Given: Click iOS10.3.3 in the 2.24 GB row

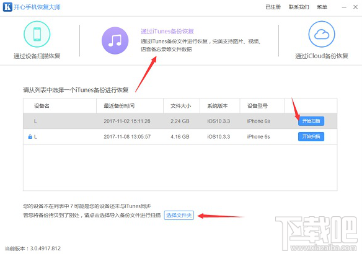Looking at the screenshot, I should click(x=218, y=121).
